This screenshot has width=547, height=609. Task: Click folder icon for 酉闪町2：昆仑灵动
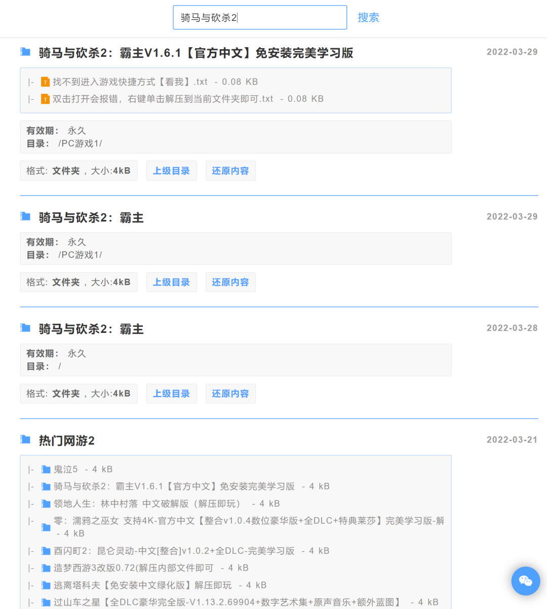(46, 551)
